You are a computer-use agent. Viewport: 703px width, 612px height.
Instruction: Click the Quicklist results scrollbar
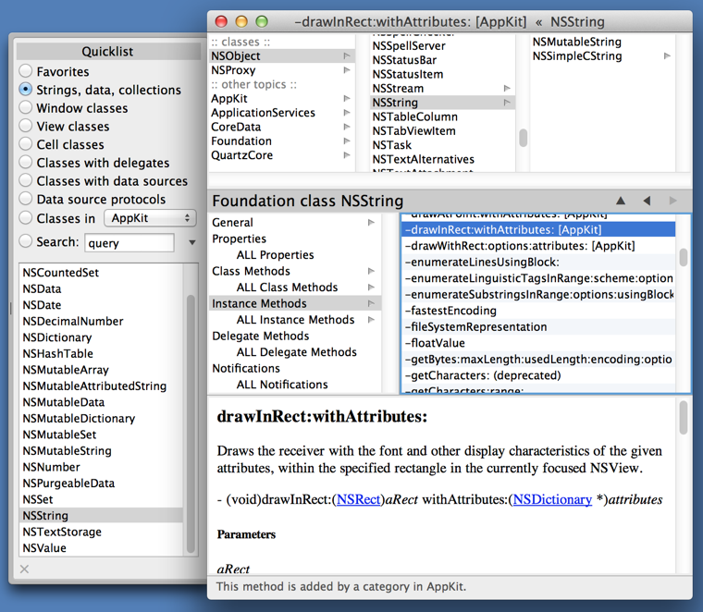click(x=191, y=423)
